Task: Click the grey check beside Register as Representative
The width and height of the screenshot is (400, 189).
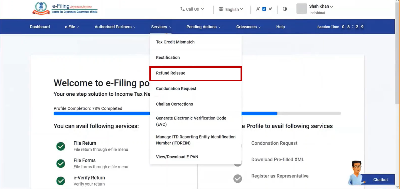Action: tap(238, 179)
